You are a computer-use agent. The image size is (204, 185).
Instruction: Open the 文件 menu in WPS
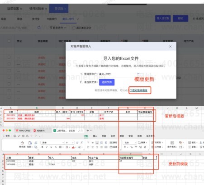6,136
